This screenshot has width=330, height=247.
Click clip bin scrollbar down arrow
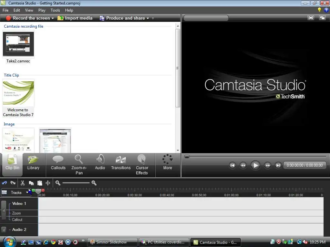click(x=178, y=151)
